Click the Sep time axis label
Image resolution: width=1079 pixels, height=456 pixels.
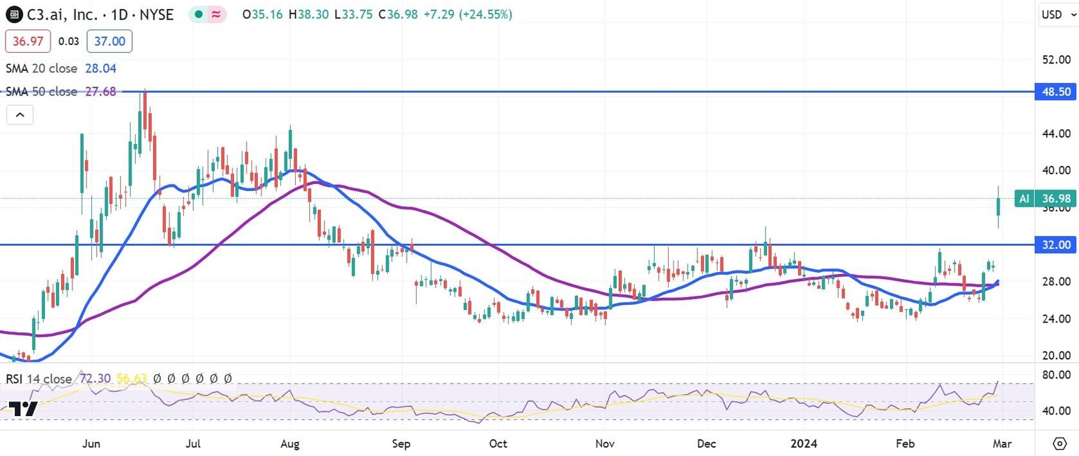(x=400, y=443)
